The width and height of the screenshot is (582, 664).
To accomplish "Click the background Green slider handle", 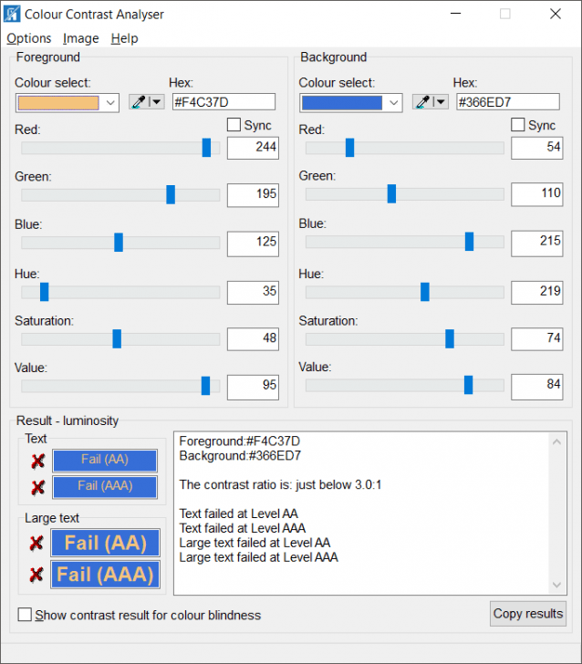I will [x=392, y=193].
